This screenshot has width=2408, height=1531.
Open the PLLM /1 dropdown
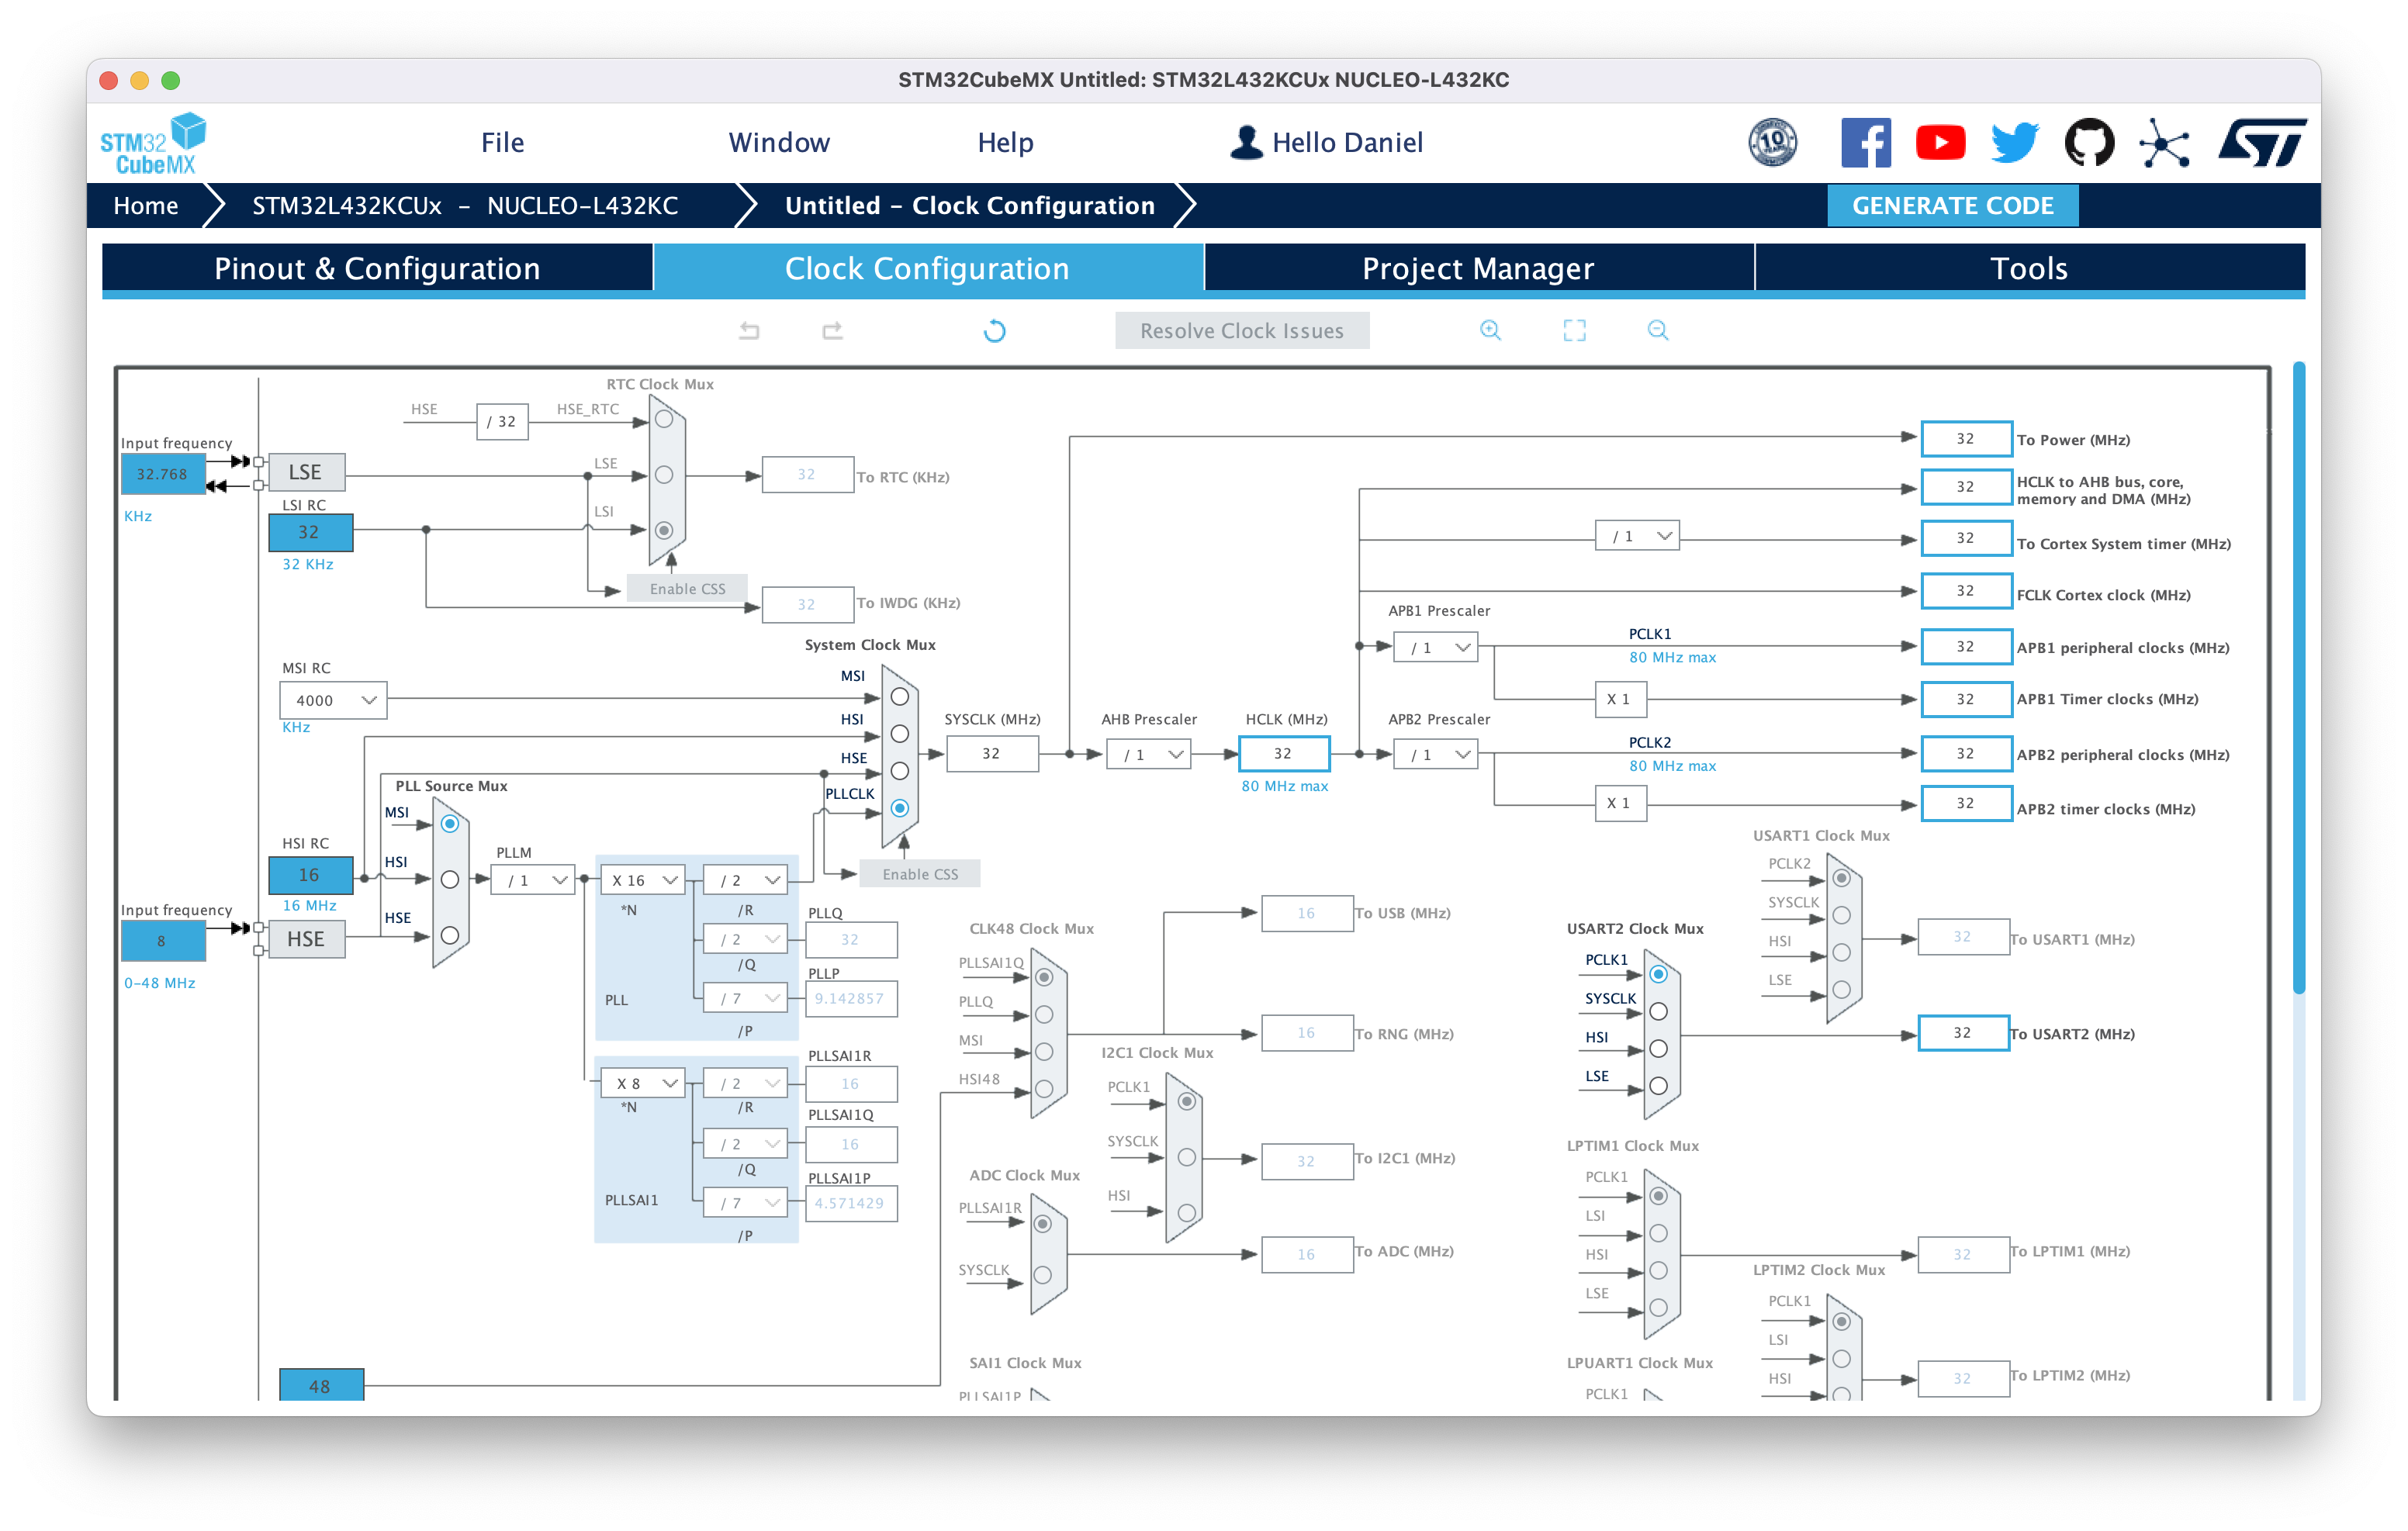click(533, 880)
